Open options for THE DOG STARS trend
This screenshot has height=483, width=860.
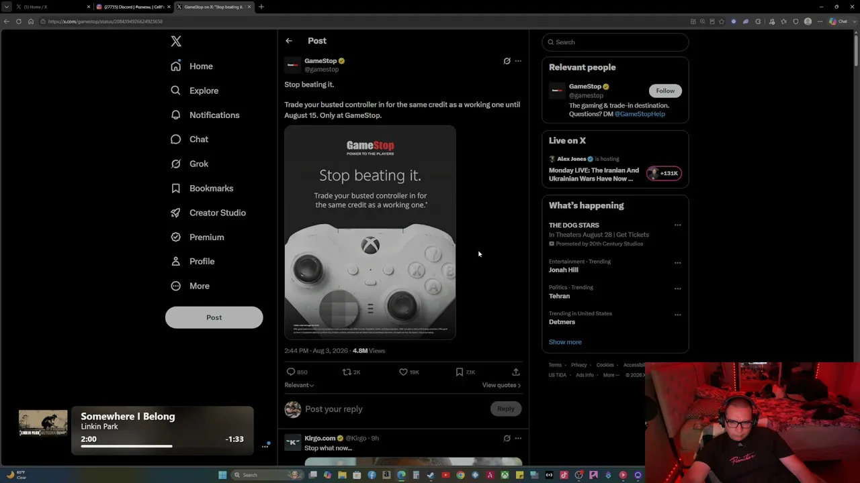[x=677, y=225]
